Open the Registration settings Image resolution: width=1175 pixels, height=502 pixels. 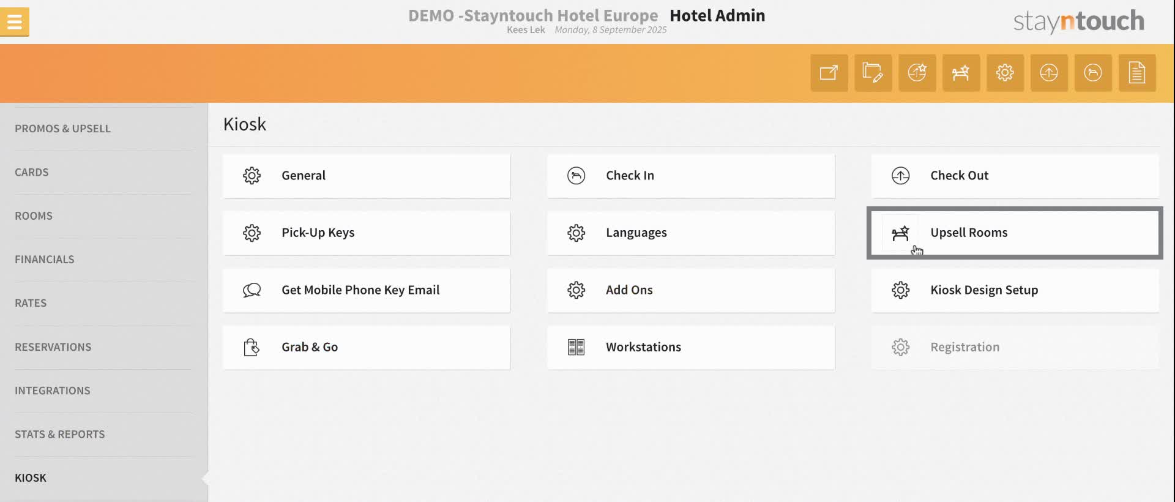point(1015,347)
